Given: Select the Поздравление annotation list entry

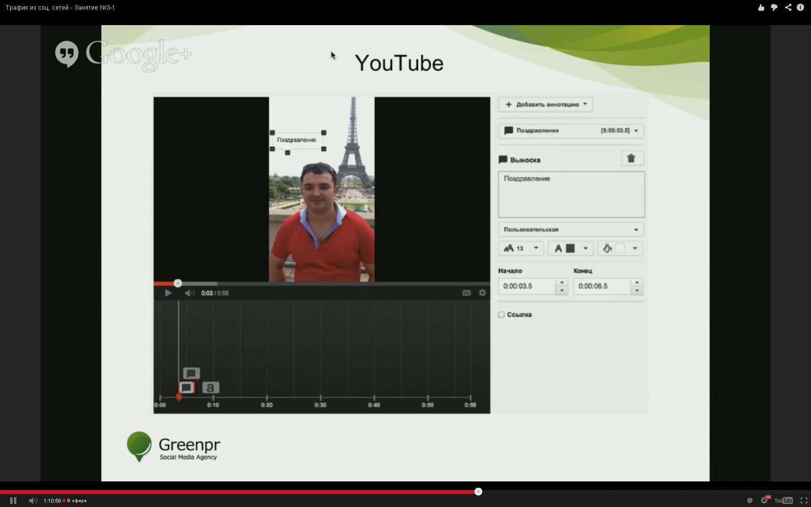Looking at the screenshot, I should coord(571,130).
